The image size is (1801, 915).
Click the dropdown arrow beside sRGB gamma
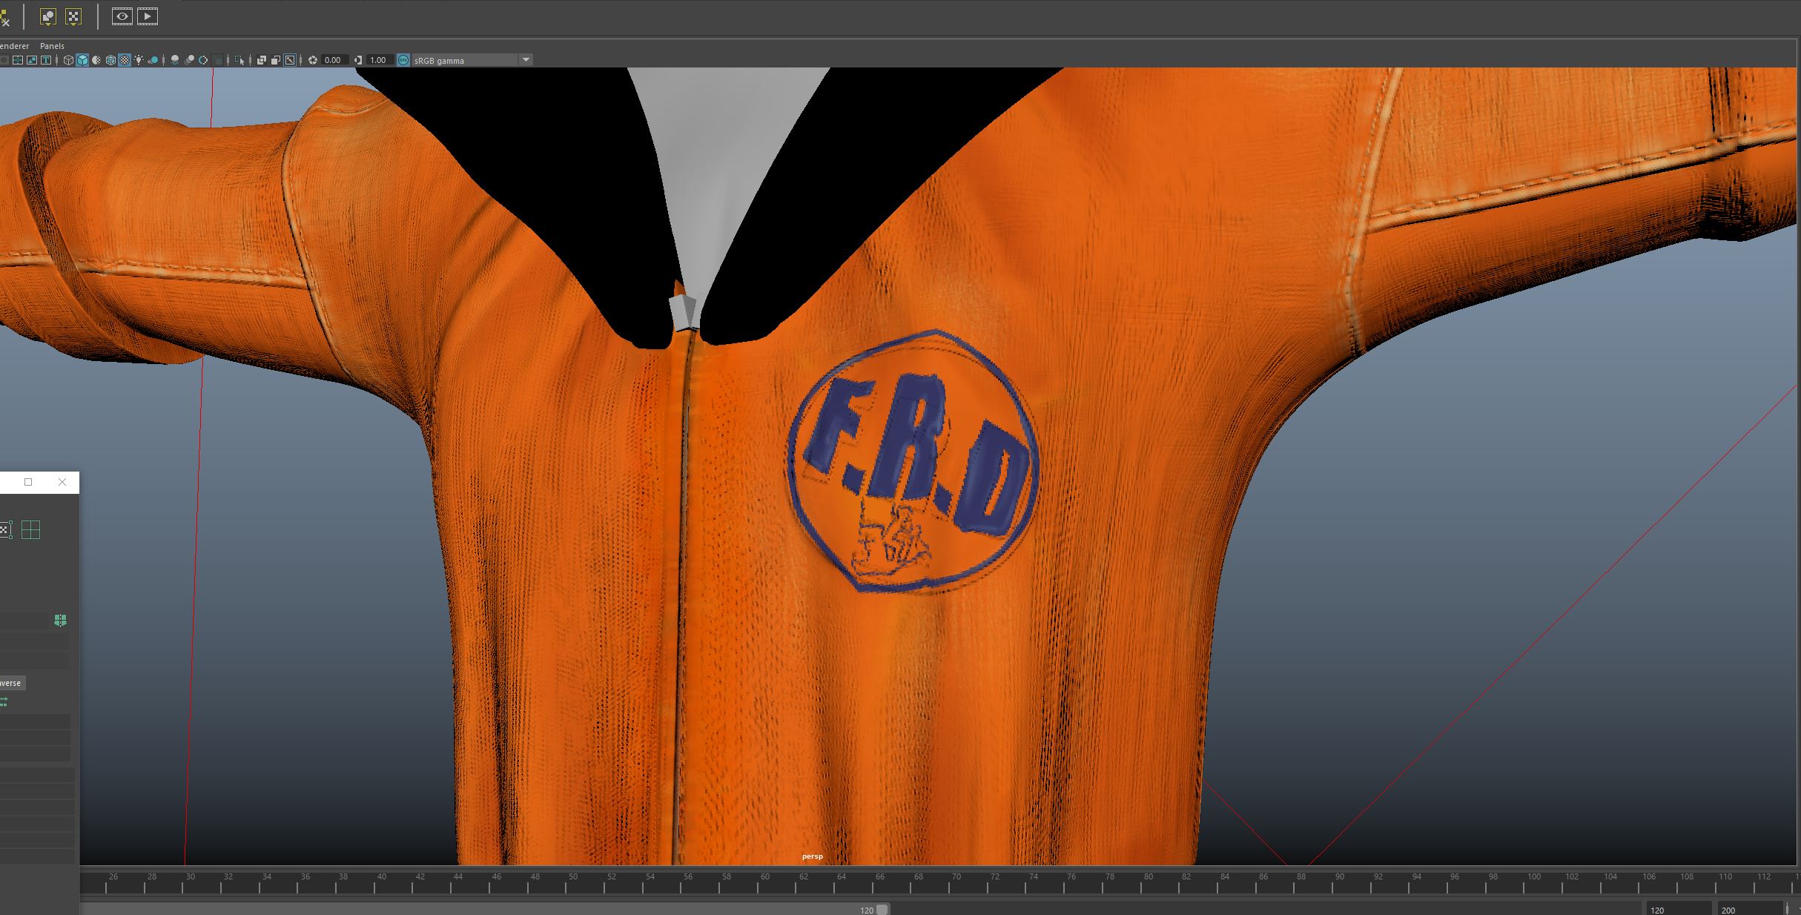coord(526,60)
